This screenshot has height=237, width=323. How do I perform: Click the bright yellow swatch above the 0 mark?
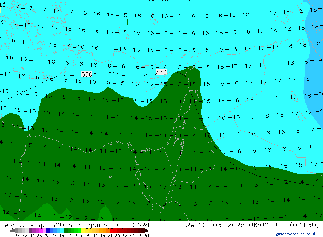tap(83, 231)
